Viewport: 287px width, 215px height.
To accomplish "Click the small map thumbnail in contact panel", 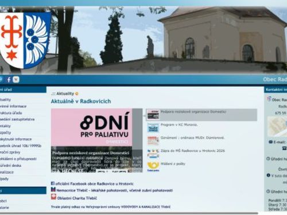I will point(277,127).
